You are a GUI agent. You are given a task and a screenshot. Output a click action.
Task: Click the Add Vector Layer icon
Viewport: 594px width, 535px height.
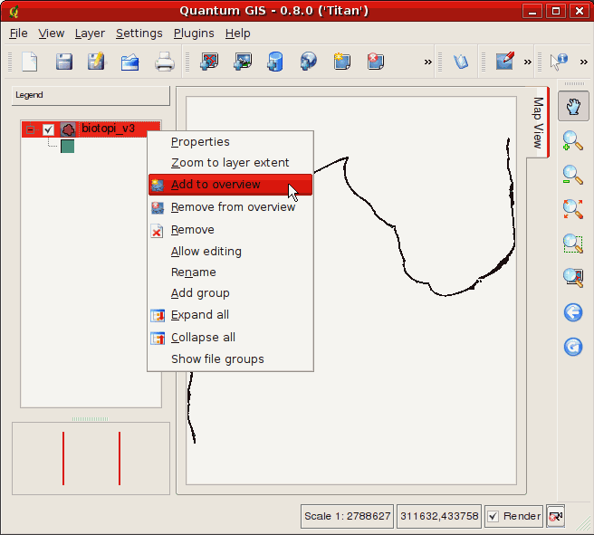[x=209, y=62]
